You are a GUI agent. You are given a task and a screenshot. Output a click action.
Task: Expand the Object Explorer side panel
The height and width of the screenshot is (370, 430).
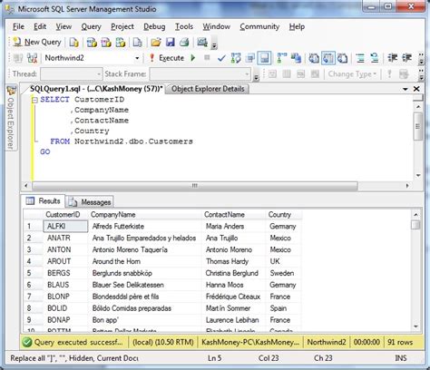11,117
